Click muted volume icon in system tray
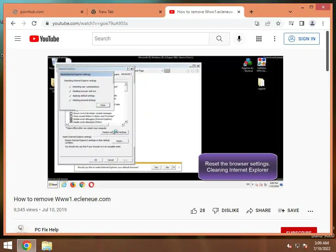336x252 pixels. coord(289,246)
